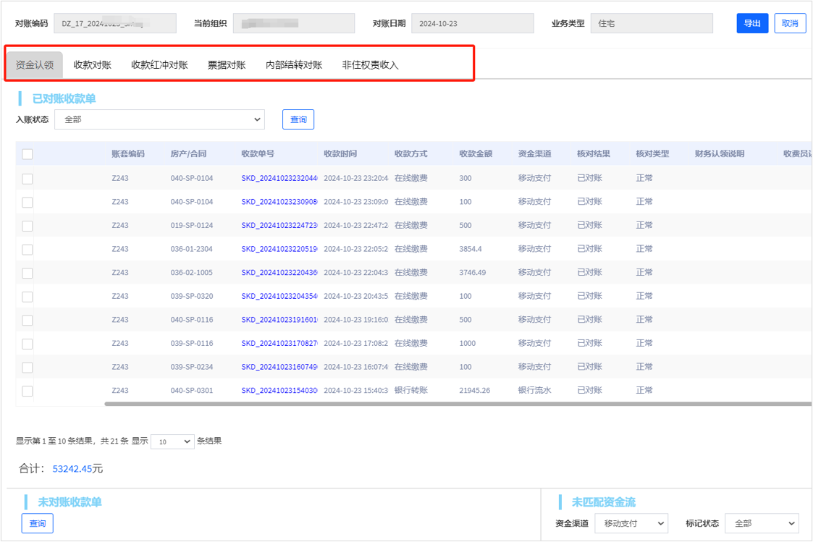Tick the checkbox of the 040-SP-0301 row
This screenshot has height=542, width=813.
pyautogui.click(x=28, y=391)
